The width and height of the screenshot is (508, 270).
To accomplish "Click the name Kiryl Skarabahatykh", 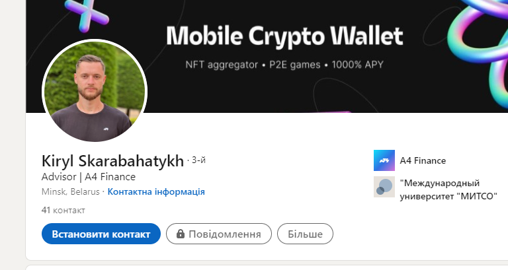I will click(112, 161).
